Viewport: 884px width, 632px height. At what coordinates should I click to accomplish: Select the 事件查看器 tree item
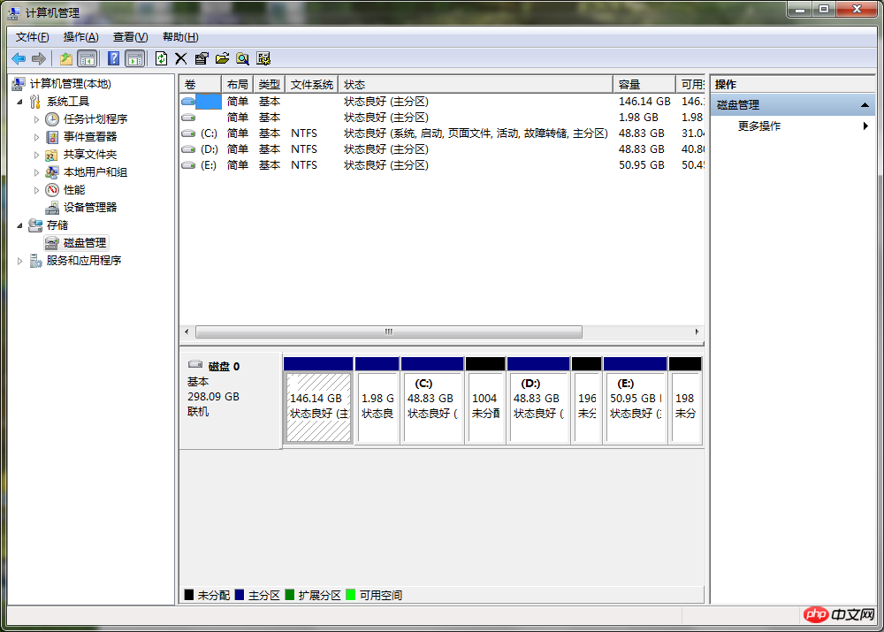click(x=89, y=136)
